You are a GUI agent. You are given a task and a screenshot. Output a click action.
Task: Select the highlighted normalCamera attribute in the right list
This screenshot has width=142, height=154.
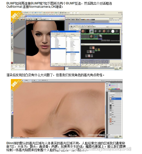(73, 52)
